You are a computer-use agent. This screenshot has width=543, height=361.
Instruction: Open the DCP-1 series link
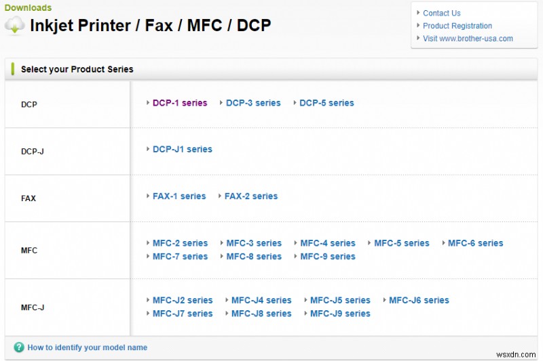(179, 103)
